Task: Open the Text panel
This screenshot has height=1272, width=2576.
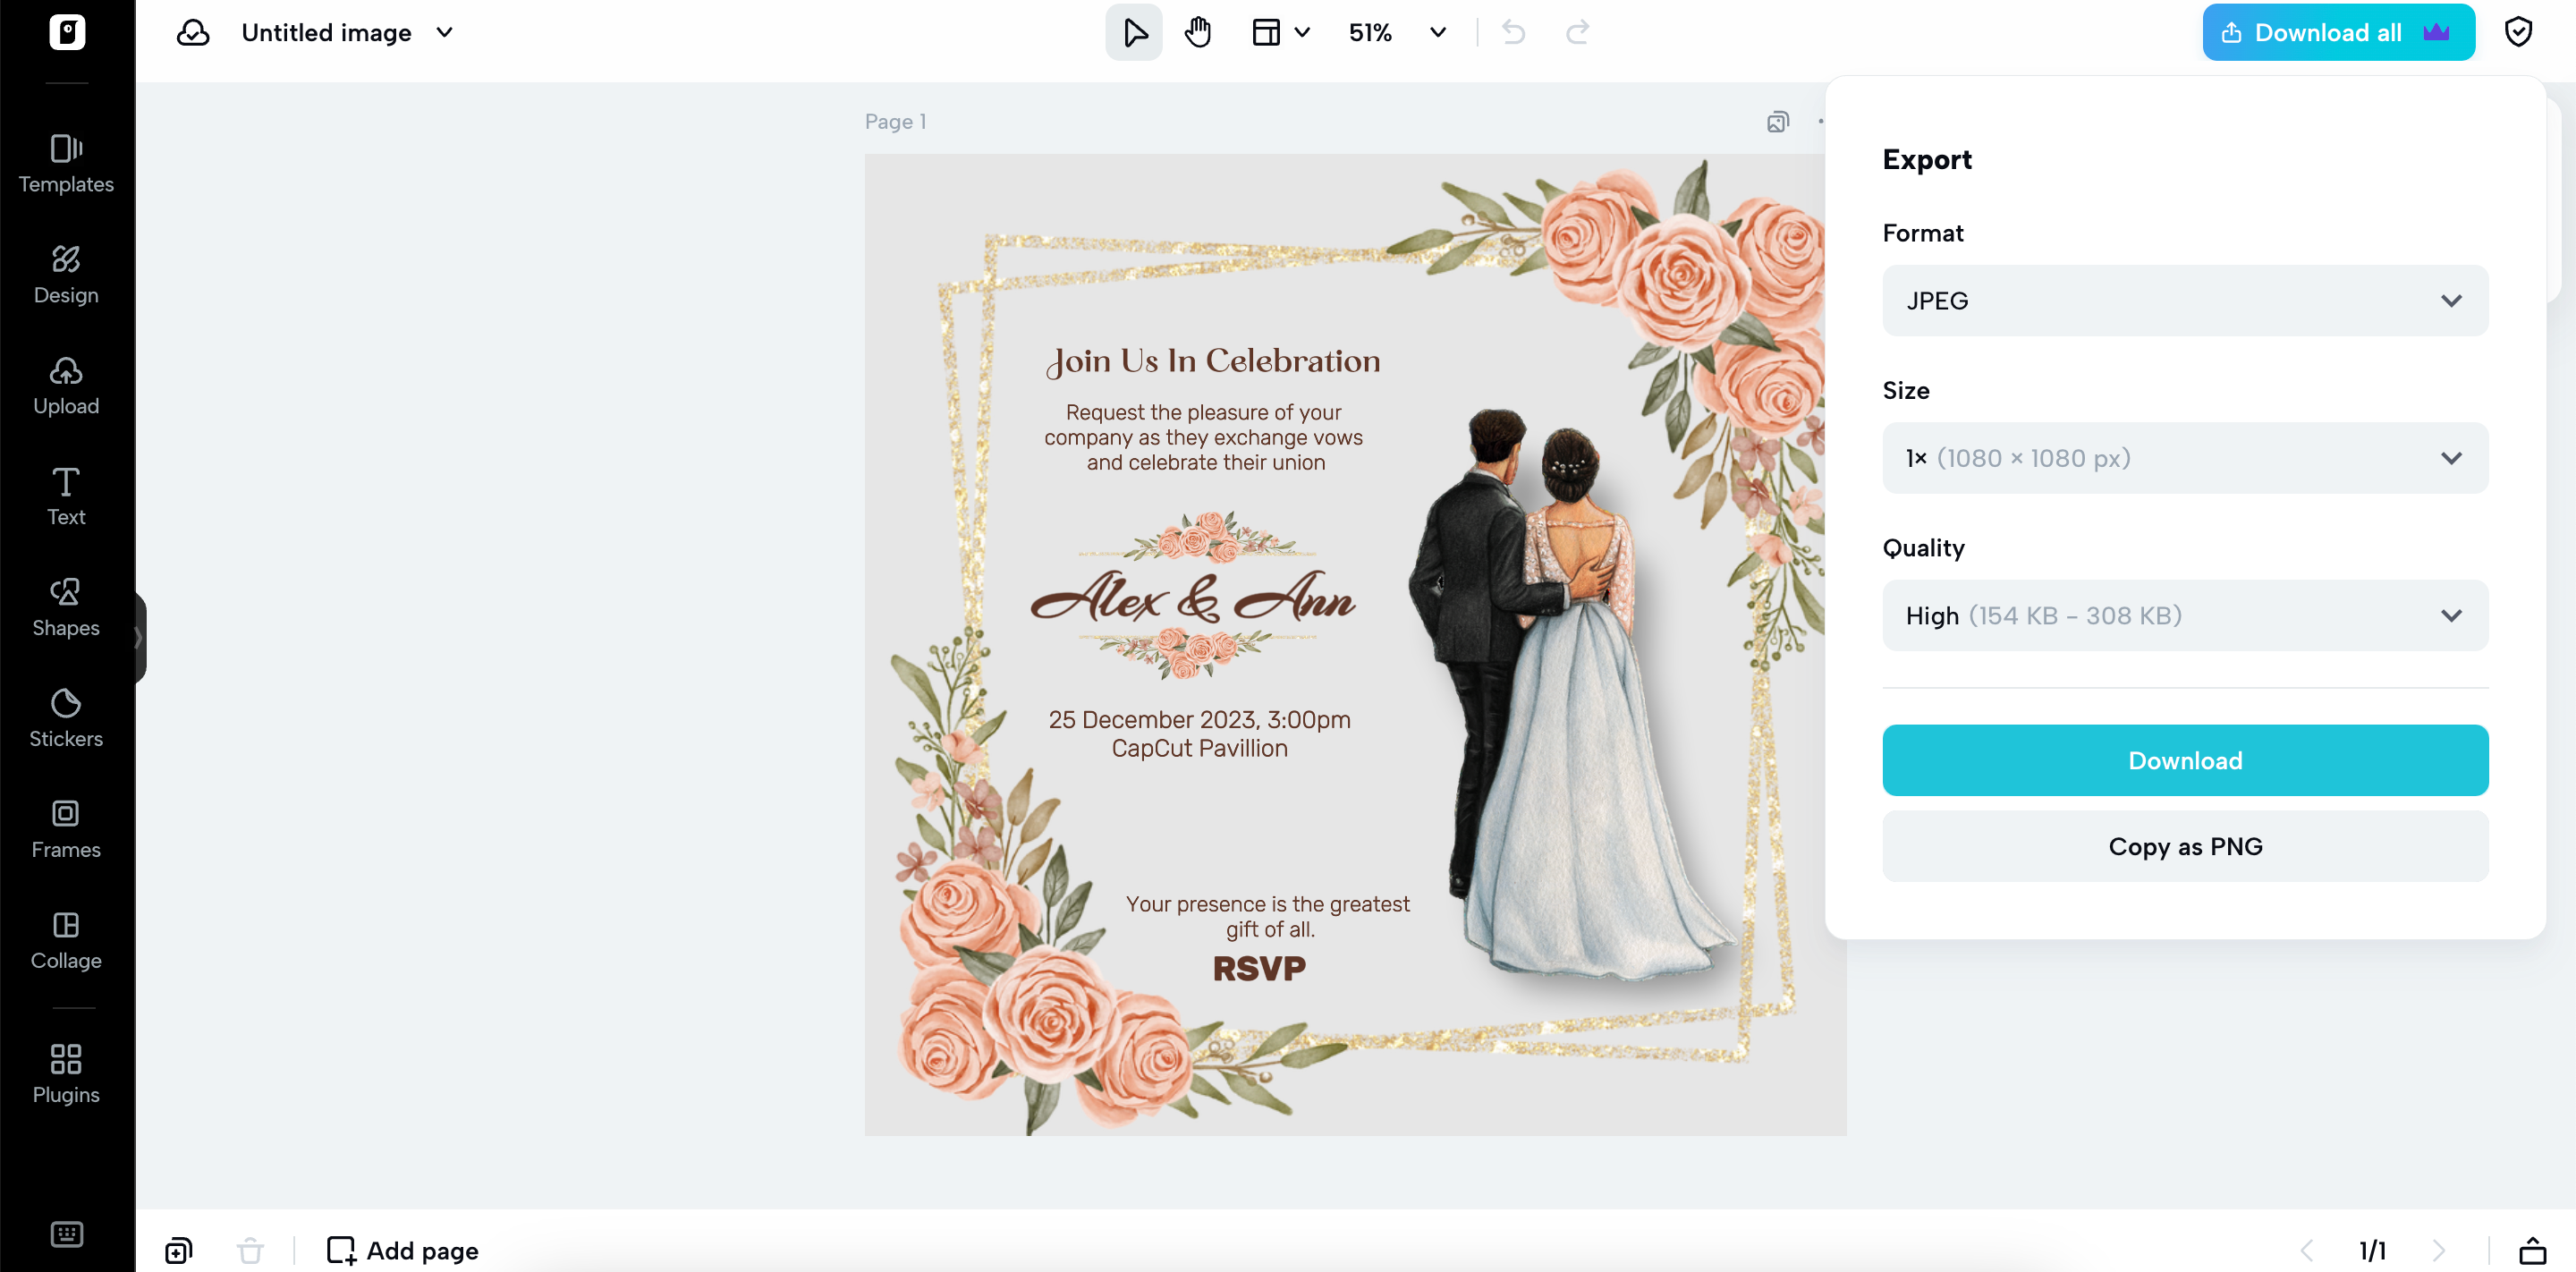Action: pos(66,496)
